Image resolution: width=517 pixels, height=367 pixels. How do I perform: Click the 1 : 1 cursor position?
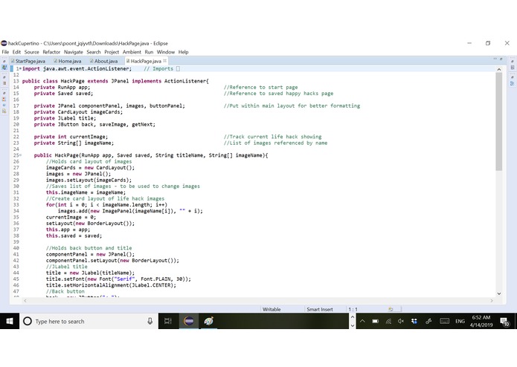click(x=353, y=309)
